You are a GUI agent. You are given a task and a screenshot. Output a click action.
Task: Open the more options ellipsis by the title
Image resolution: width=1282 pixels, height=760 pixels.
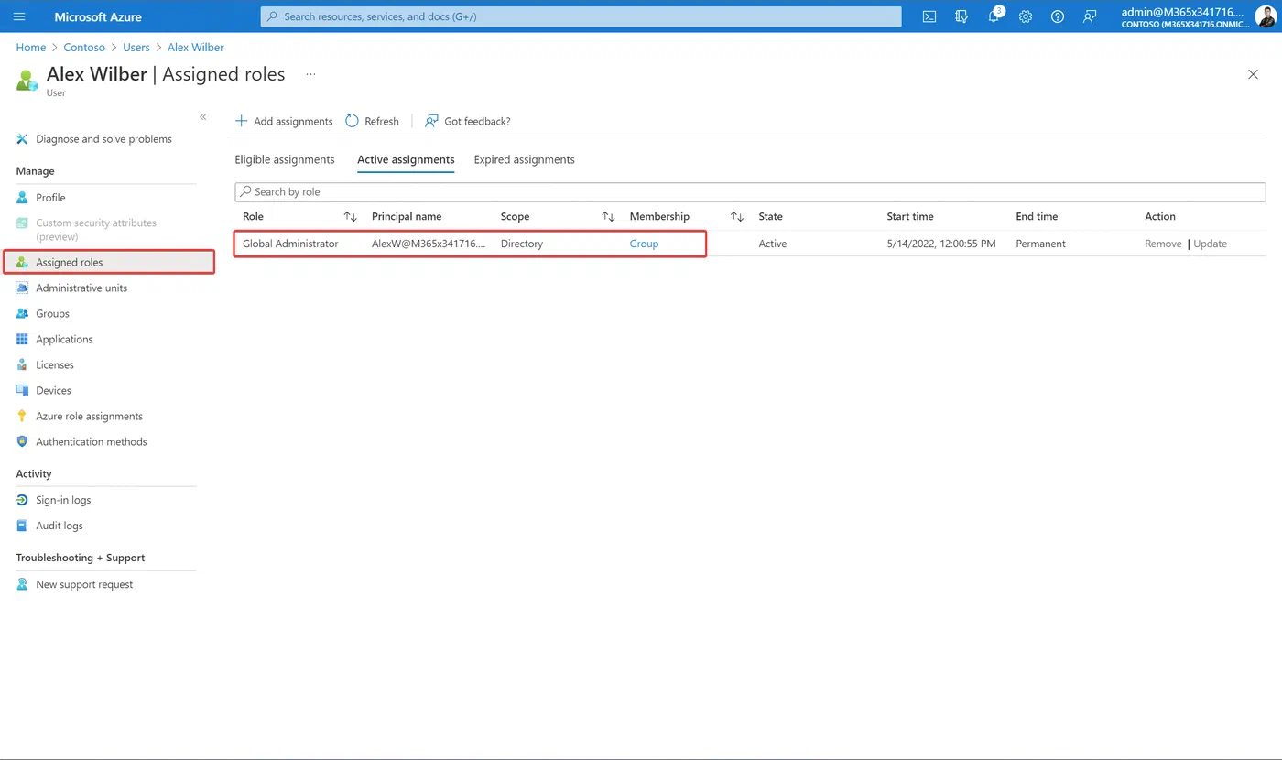pos(310,74)
